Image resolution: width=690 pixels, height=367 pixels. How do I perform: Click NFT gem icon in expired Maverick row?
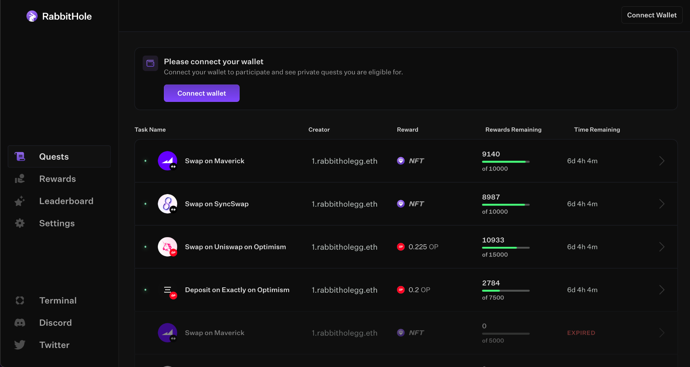point(401,333)
